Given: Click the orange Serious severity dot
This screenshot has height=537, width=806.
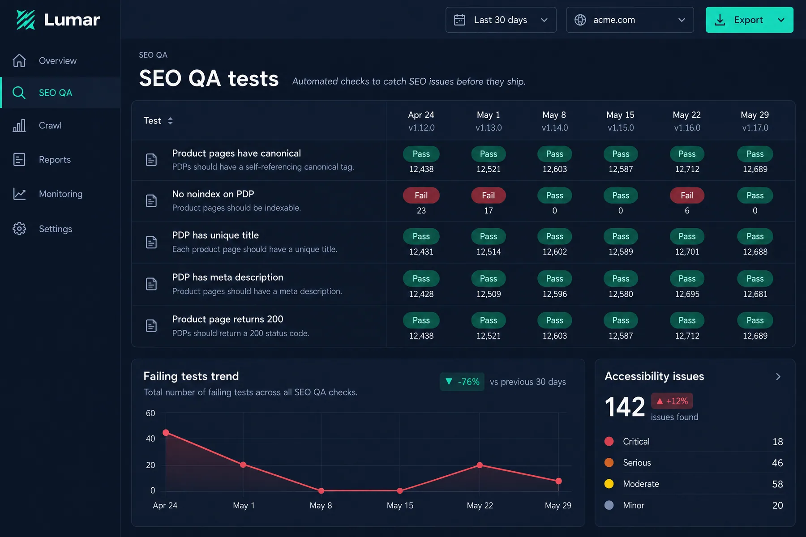Looking at the screenshot, I should [x=609, y=462].
